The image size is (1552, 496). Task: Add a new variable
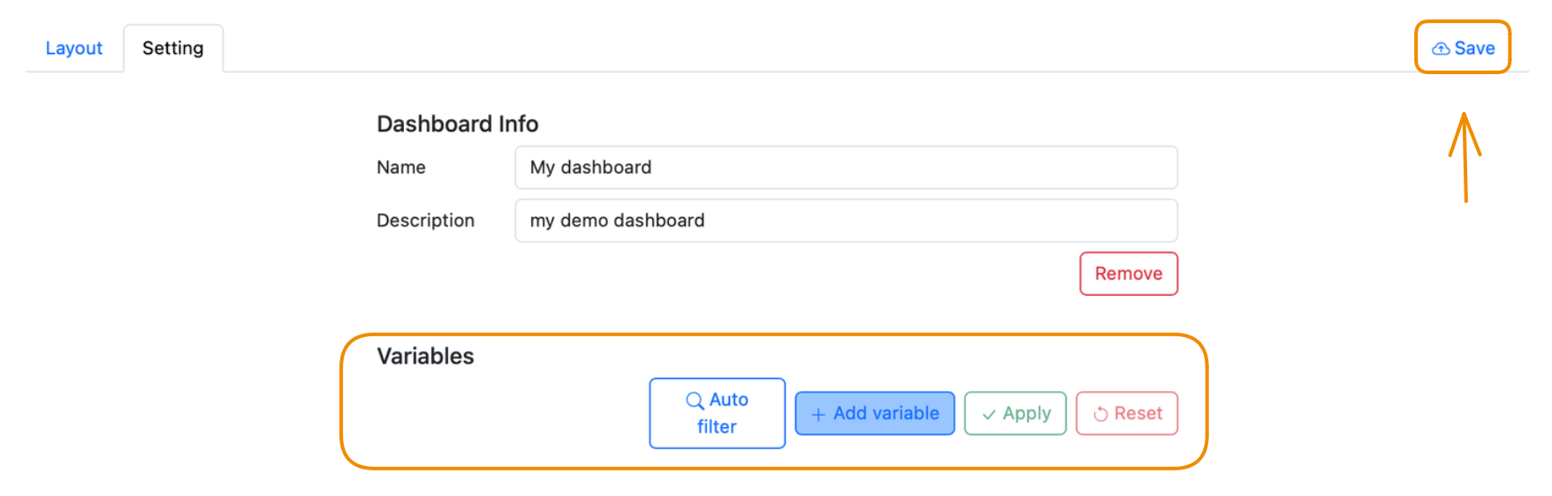875,413
